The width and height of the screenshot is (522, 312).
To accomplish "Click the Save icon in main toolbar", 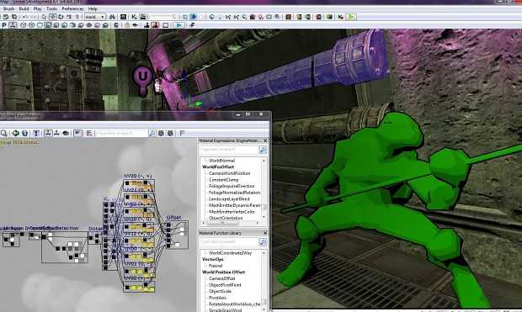I will (x=14, y=17).
